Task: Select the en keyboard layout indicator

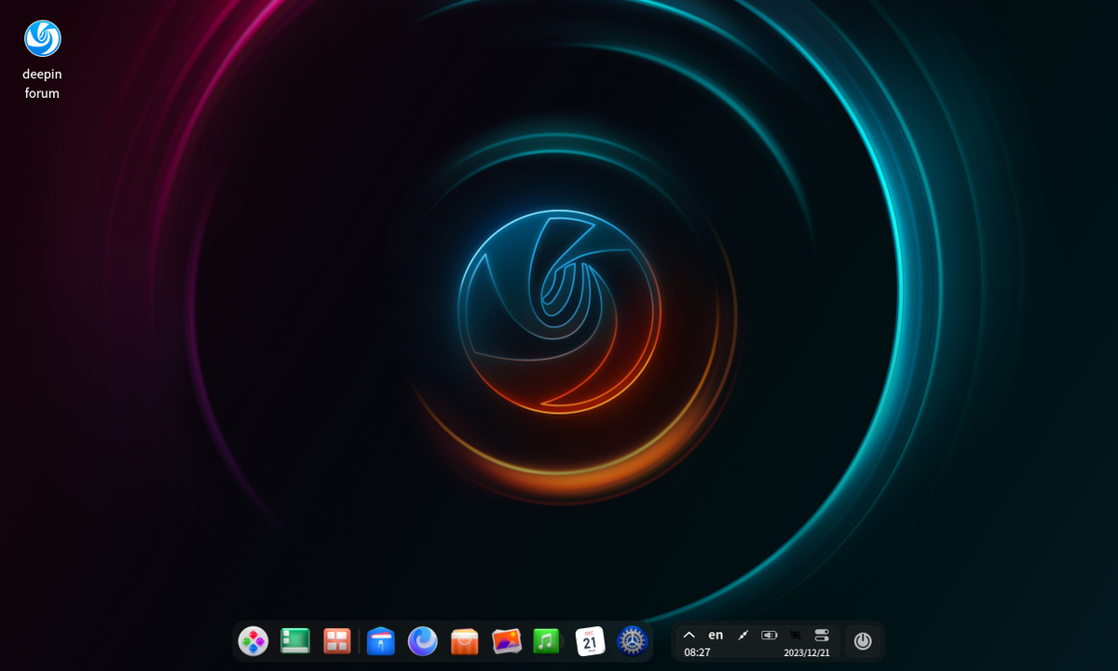Action: (x=716, y=635)
